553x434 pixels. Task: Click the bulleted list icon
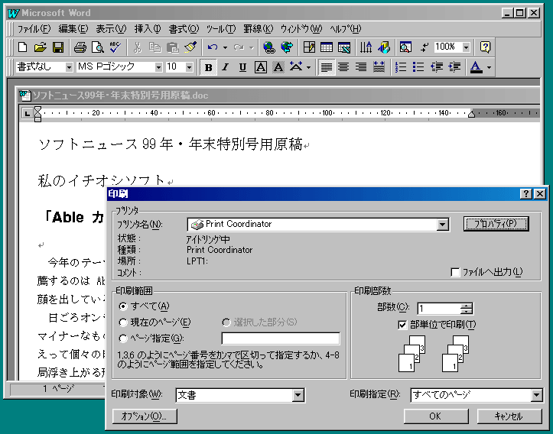click(x=418, y=67)
